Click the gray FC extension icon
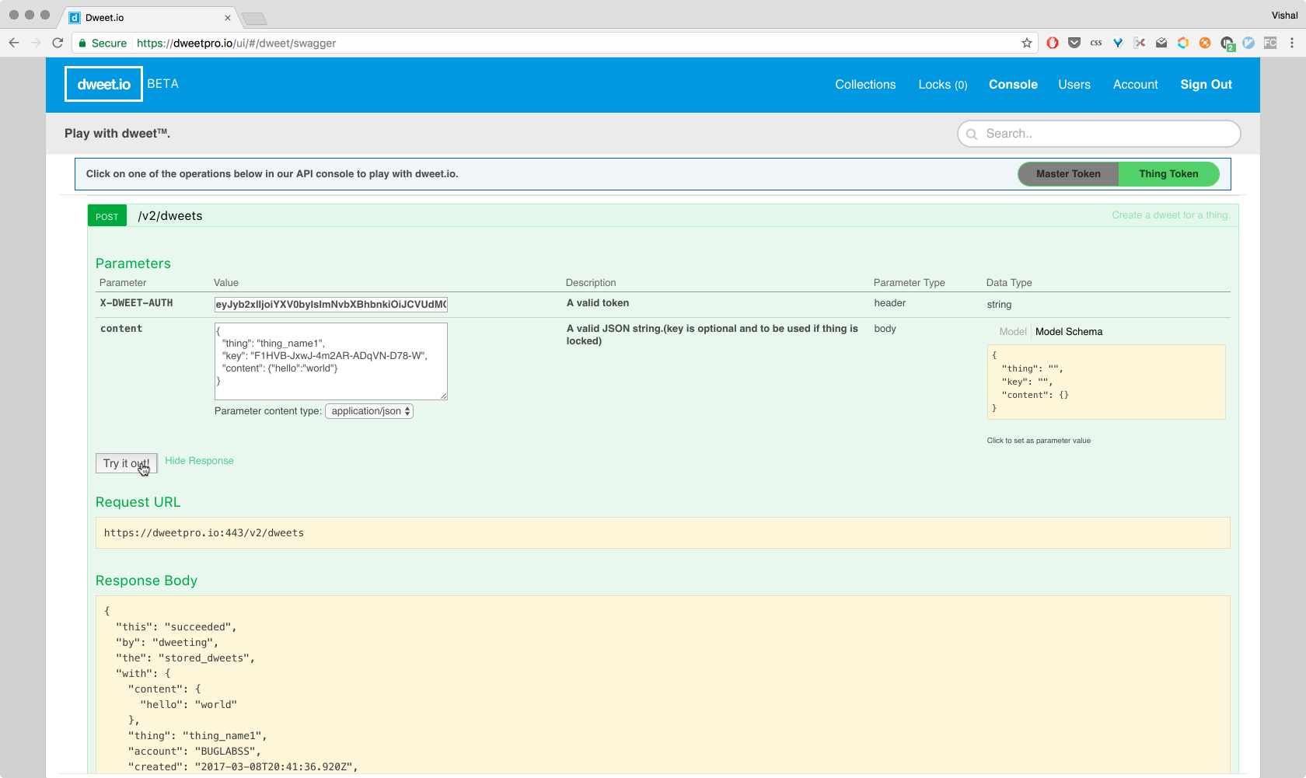Screen dimensions: 1306x778 tap(1270, 43)
